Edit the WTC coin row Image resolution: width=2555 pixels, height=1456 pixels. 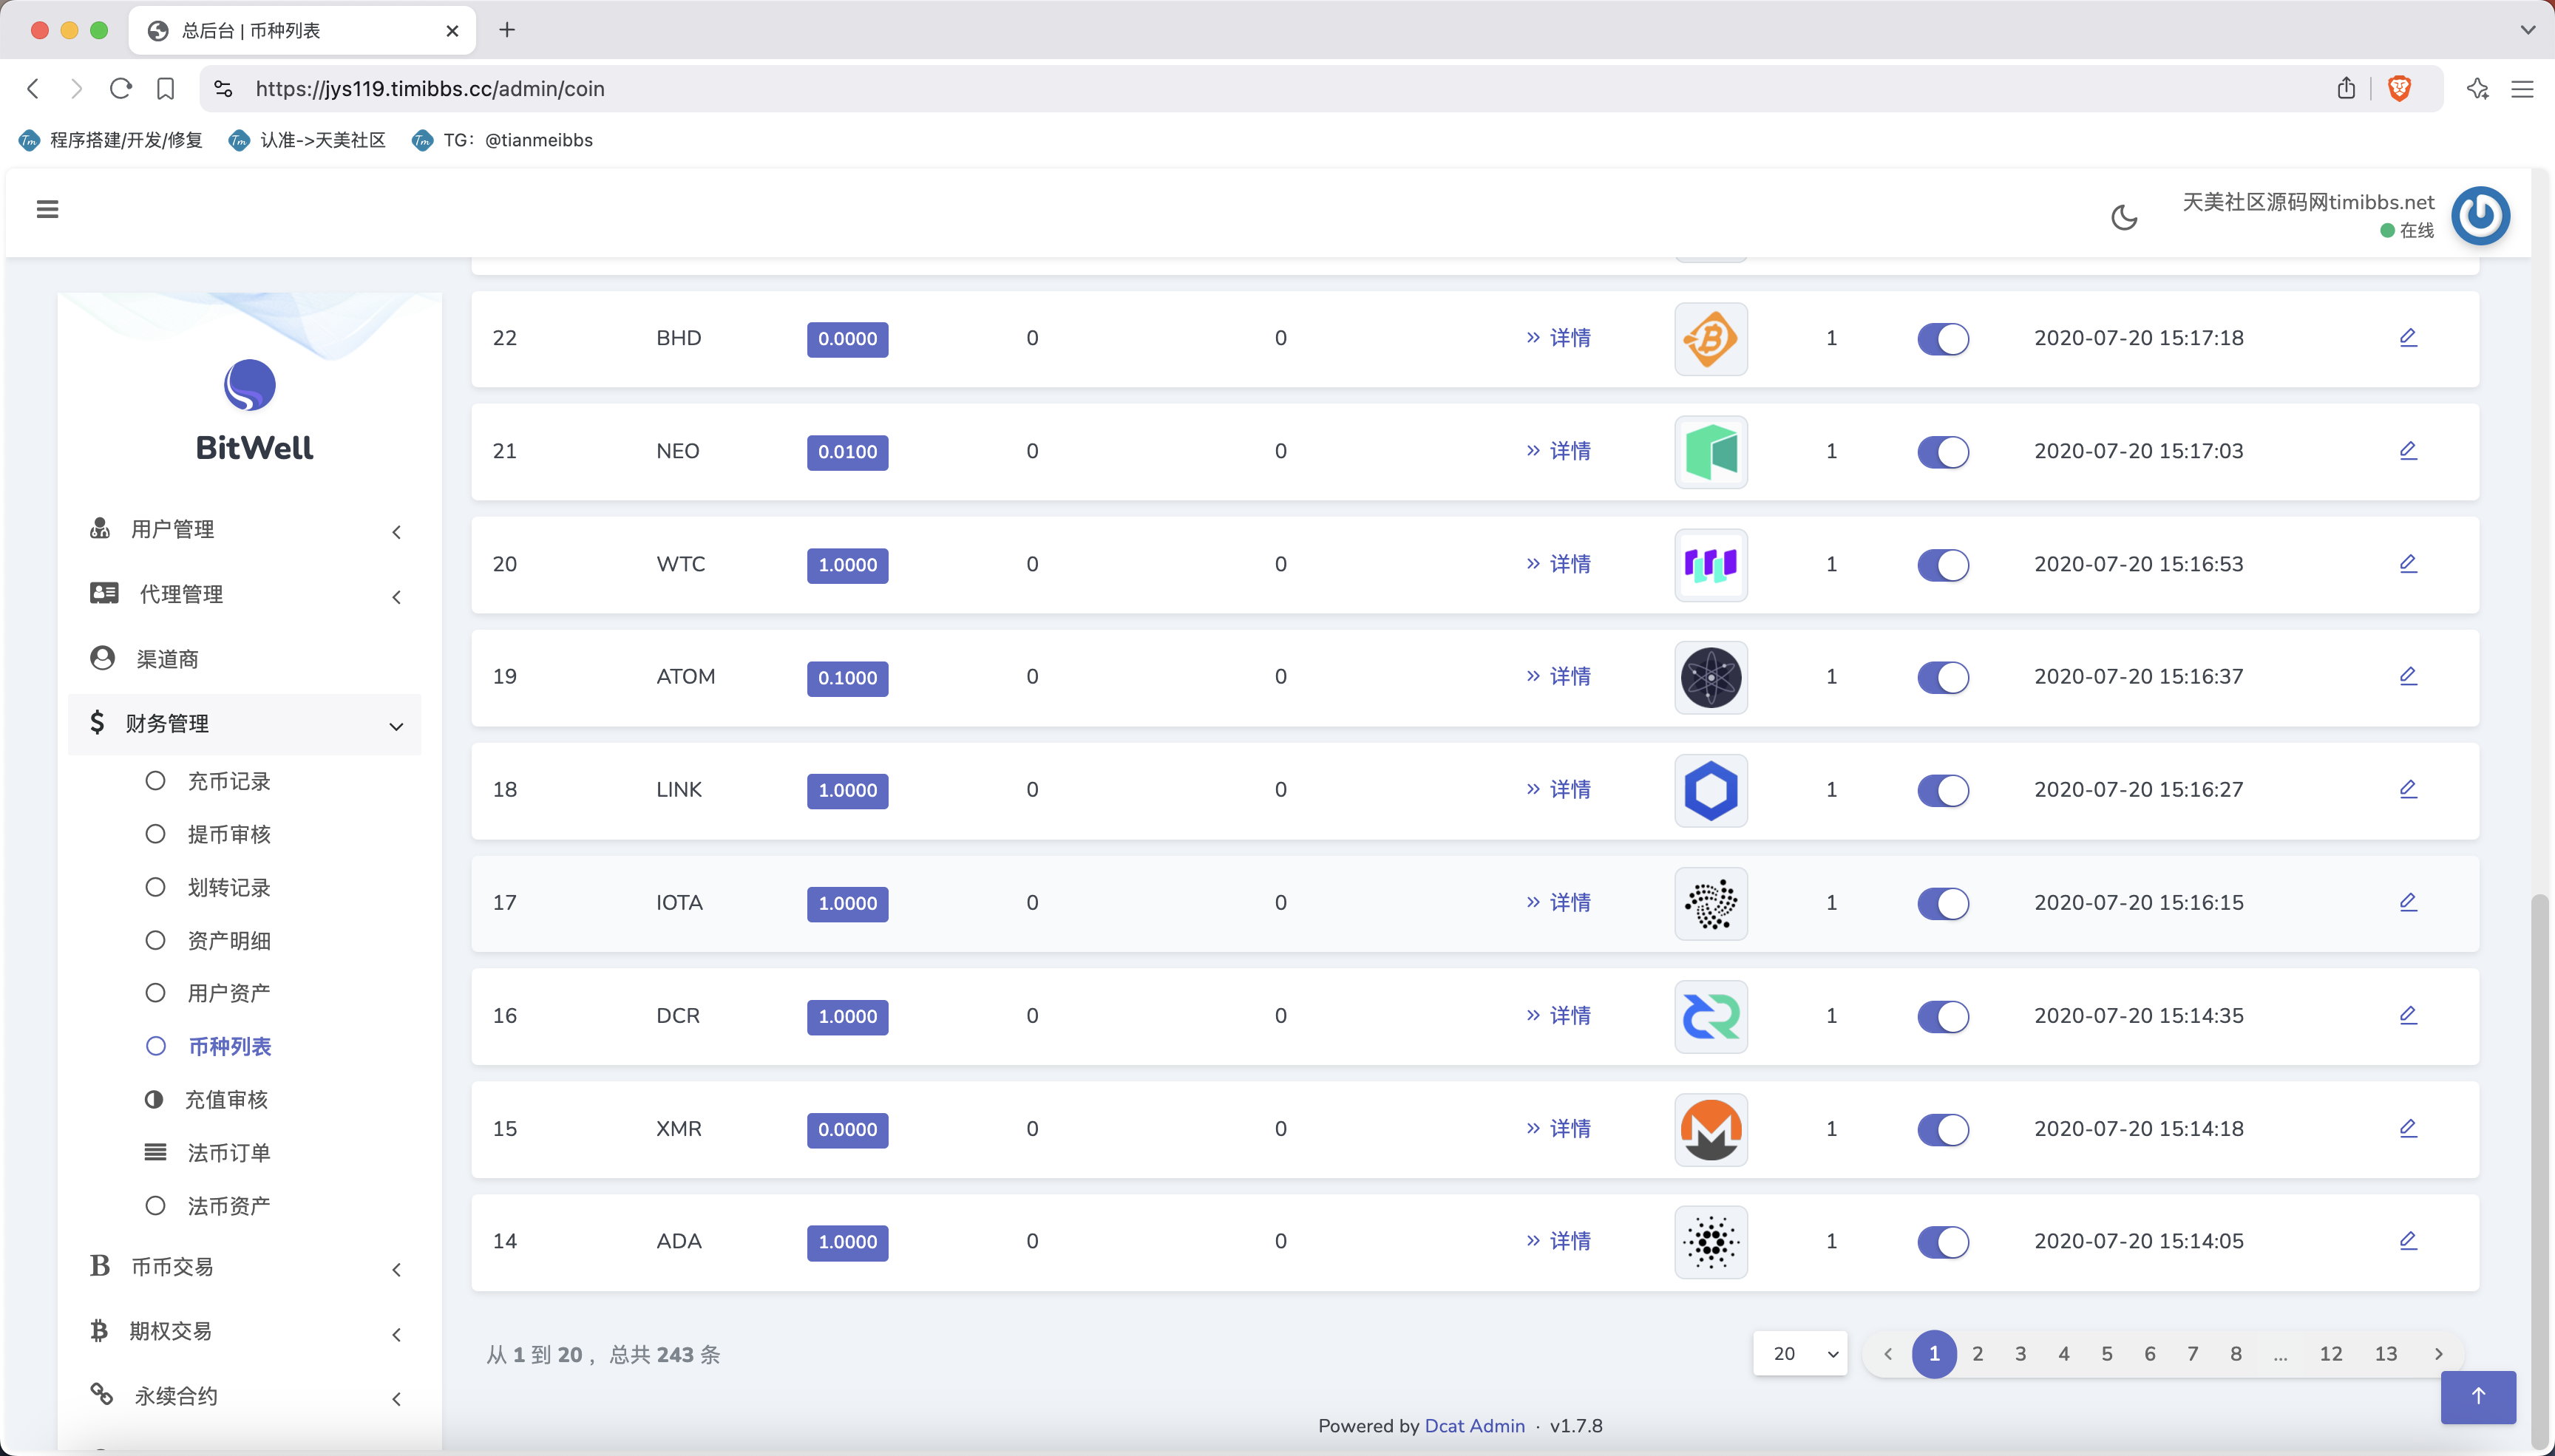(2408, 564)
